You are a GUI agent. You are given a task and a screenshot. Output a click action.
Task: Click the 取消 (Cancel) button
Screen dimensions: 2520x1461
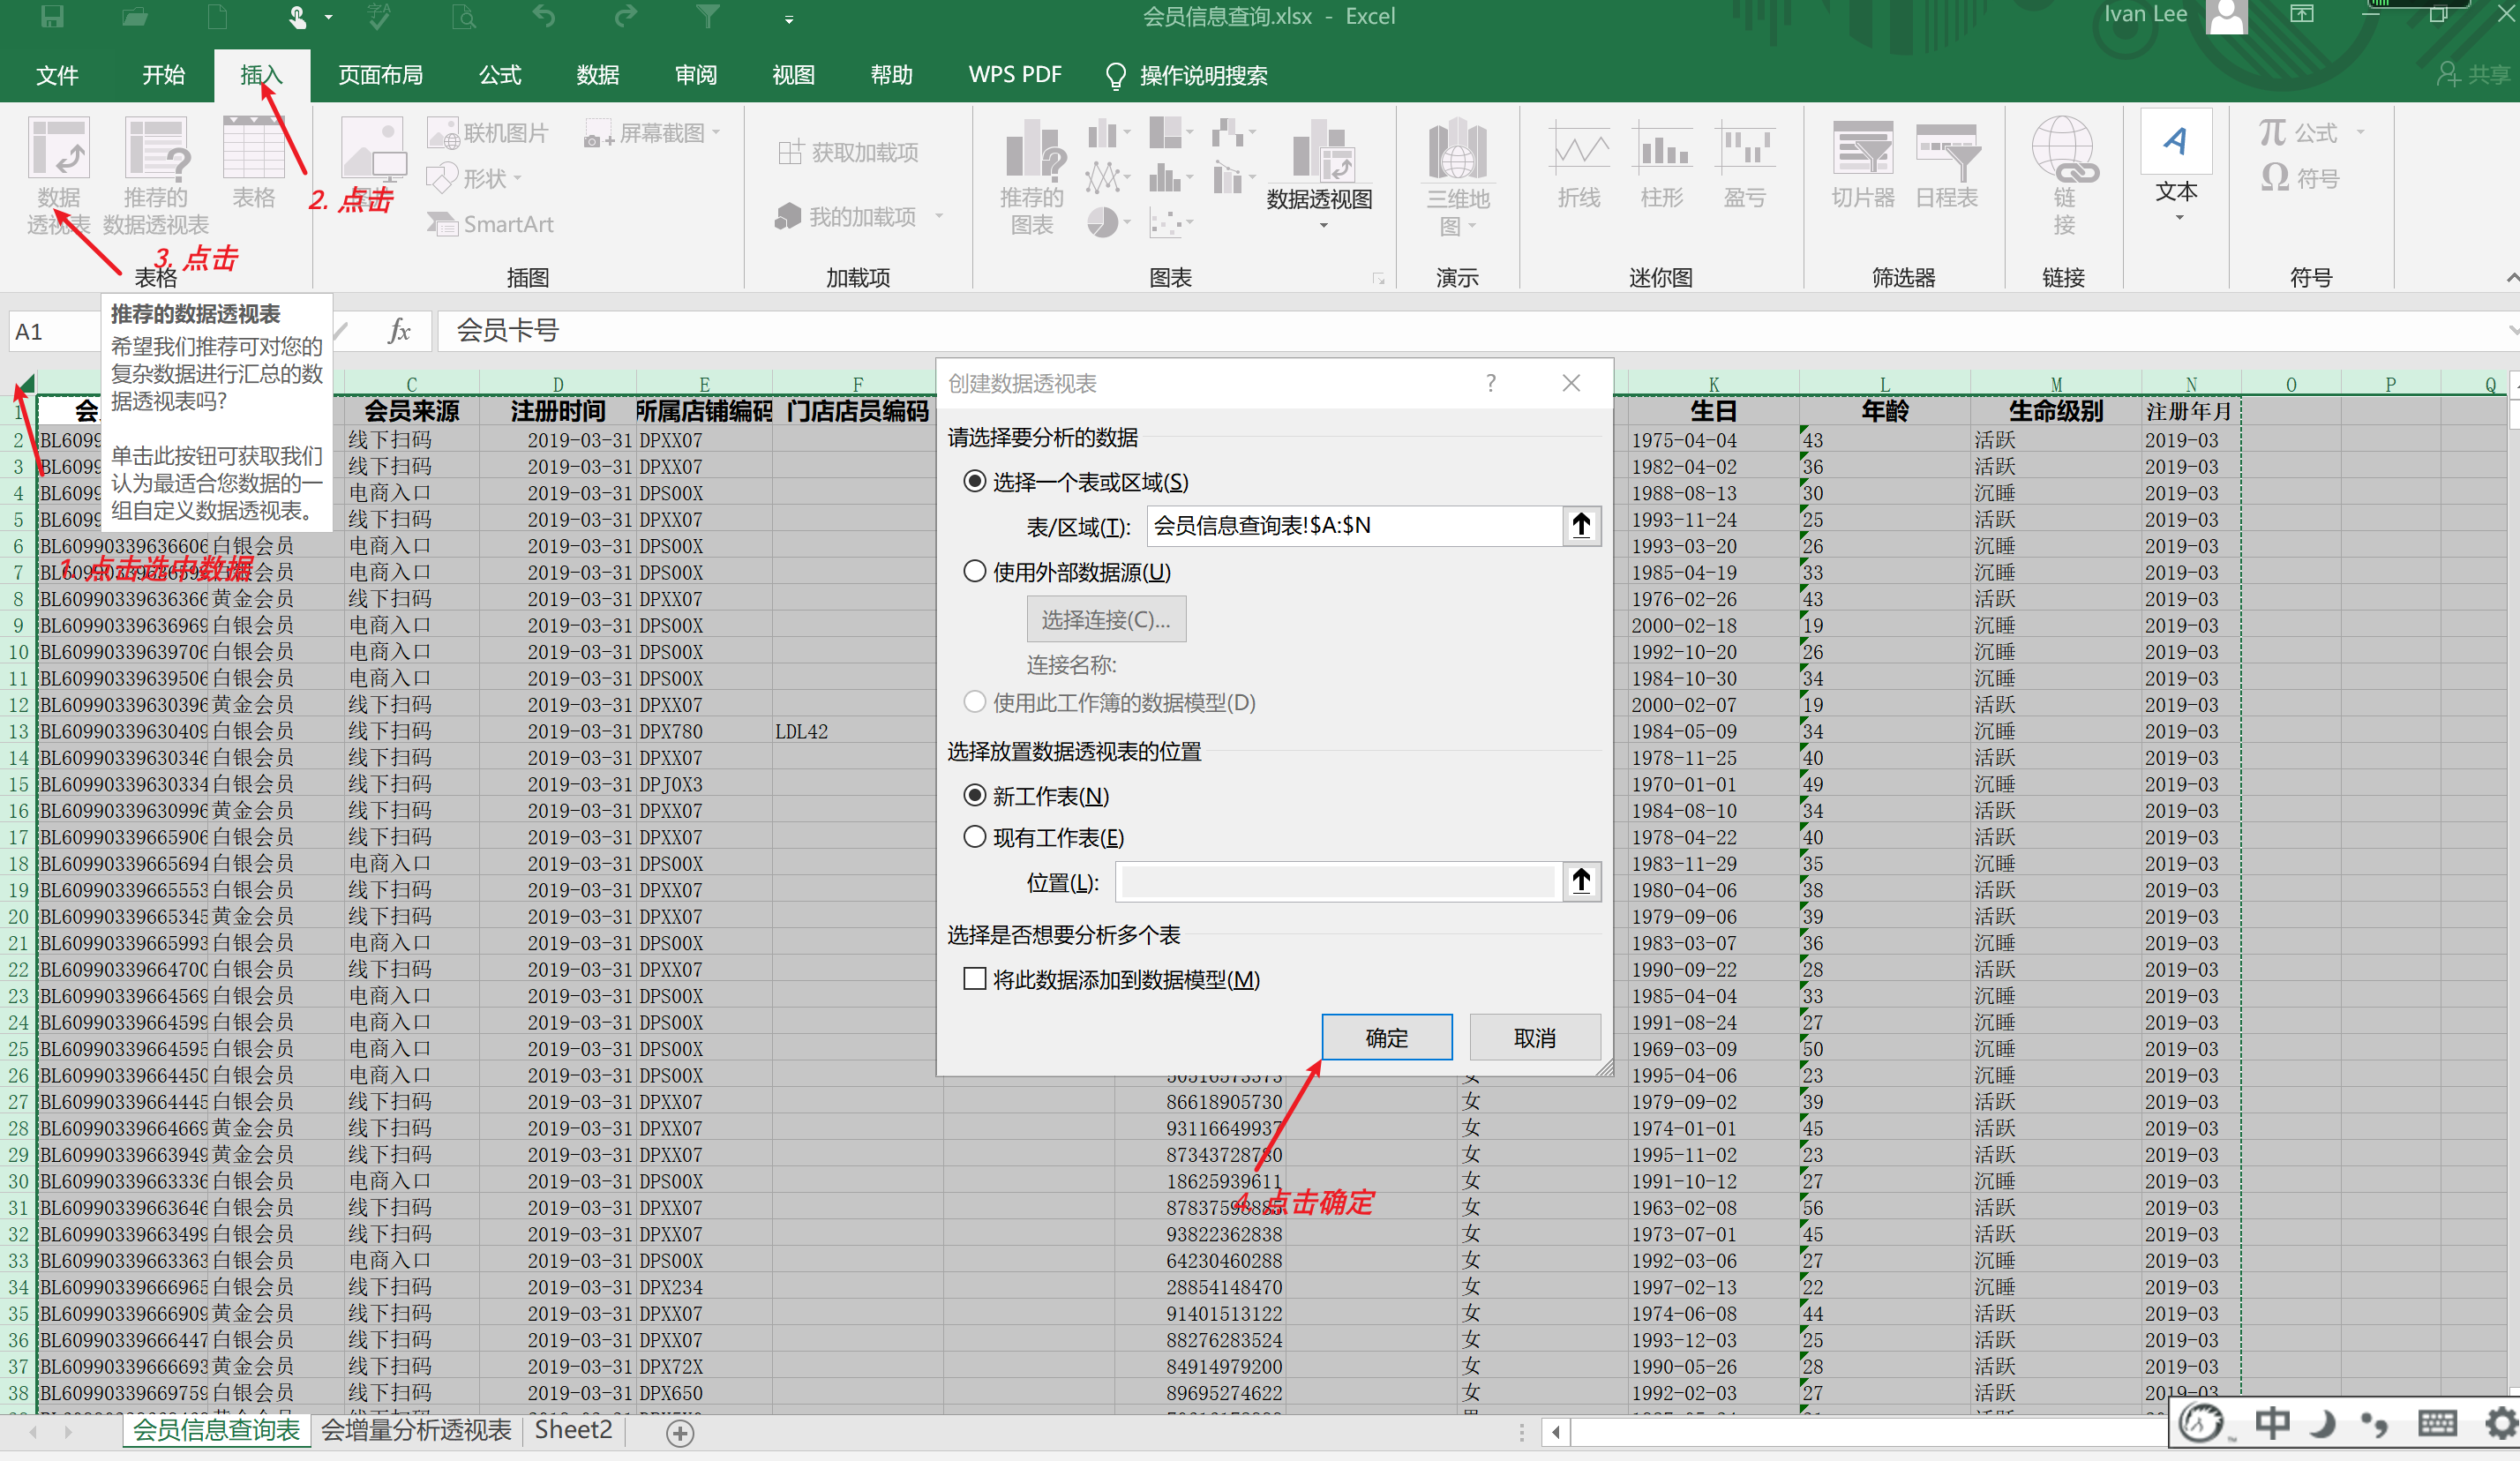tap(1534, 1038)
